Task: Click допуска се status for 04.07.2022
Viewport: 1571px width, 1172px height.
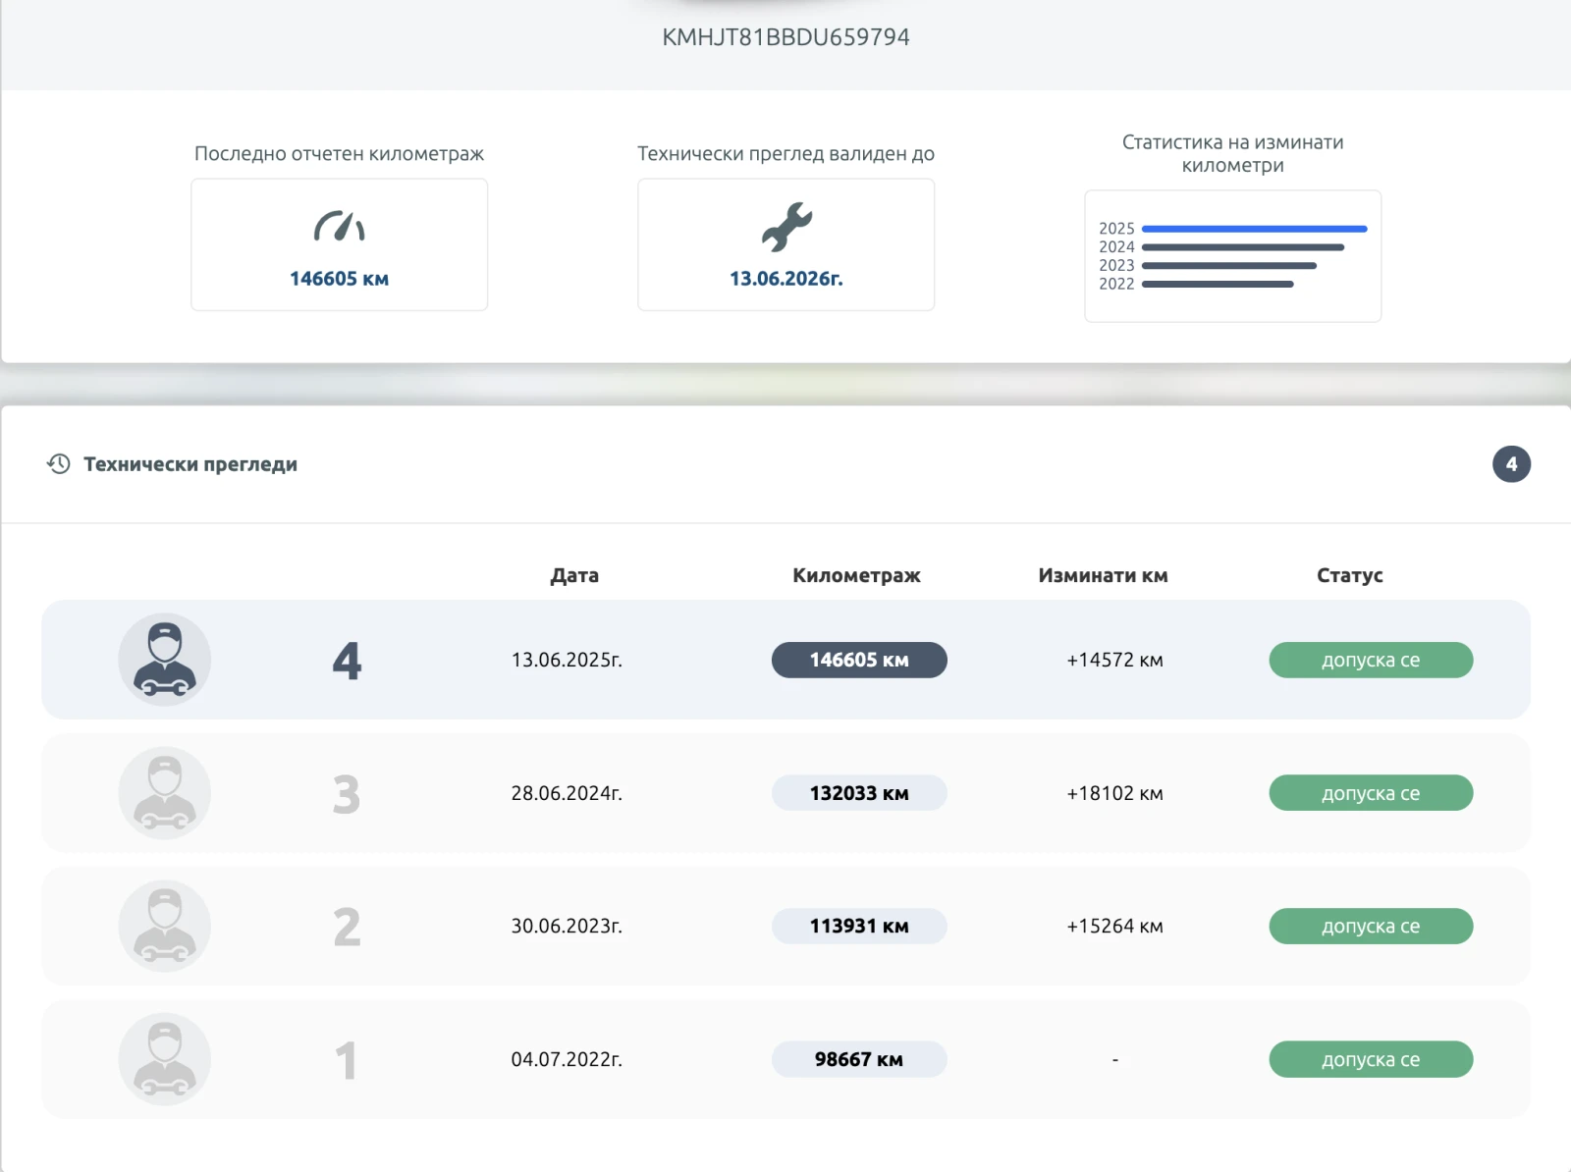Action: (x=1371, y=1059)
